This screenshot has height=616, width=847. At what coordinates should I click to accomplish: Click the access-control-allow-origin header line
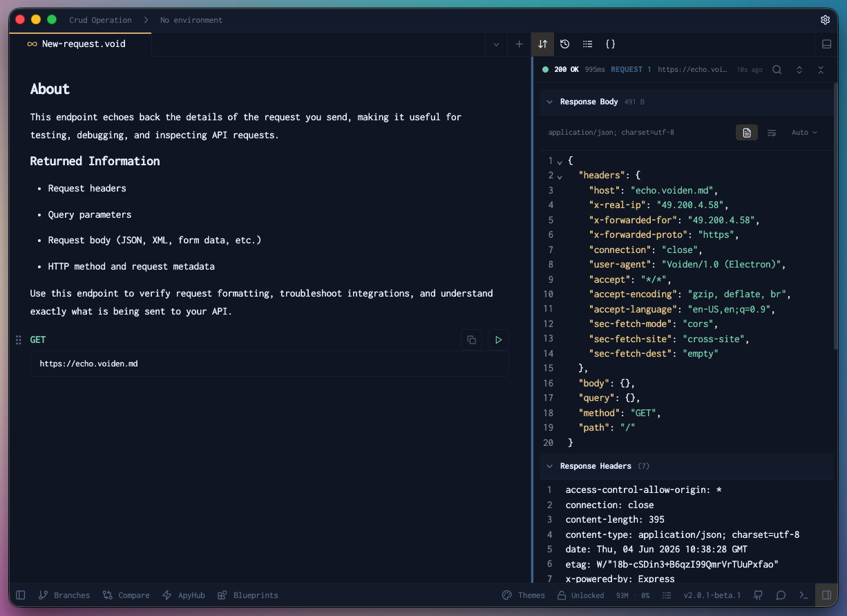tap(643, 490)
